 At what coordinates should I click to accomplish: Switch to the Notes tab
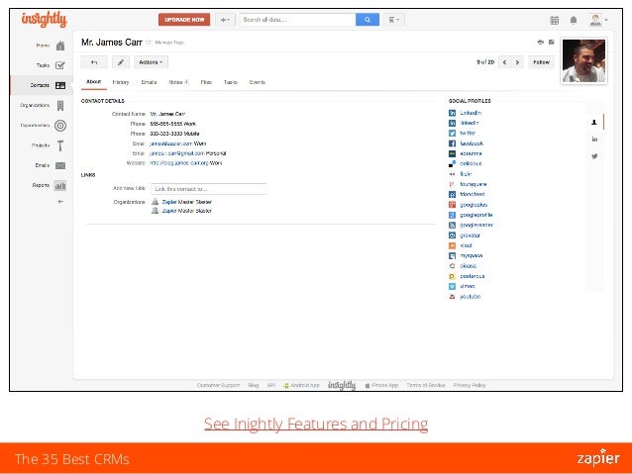click(178, 82)
